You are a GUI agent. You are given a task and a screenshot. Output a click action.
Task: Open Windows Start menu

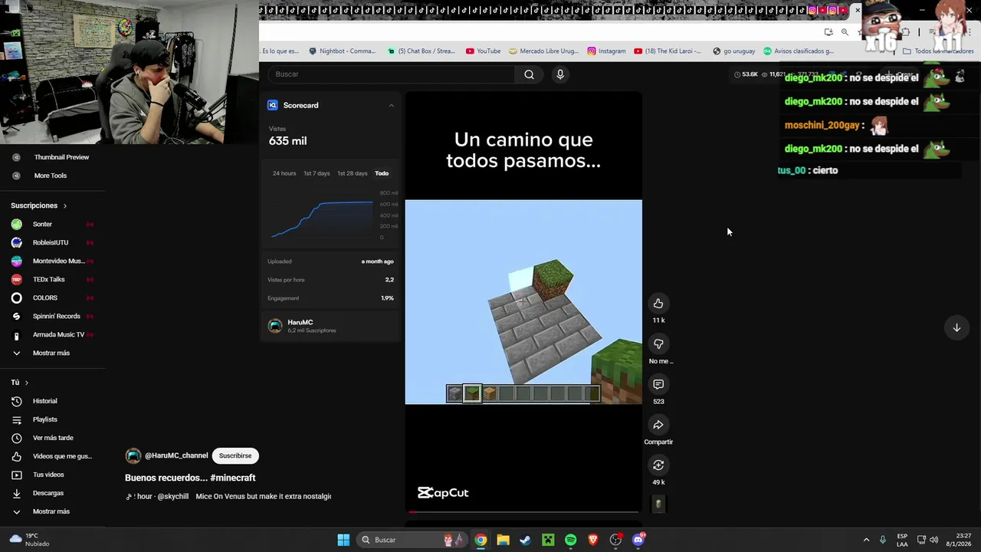click(343, 540)
